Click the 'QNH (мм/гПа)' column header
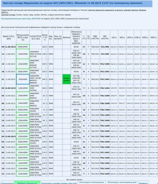This screenshot has width=158, height=184. (x=95, y=37)
